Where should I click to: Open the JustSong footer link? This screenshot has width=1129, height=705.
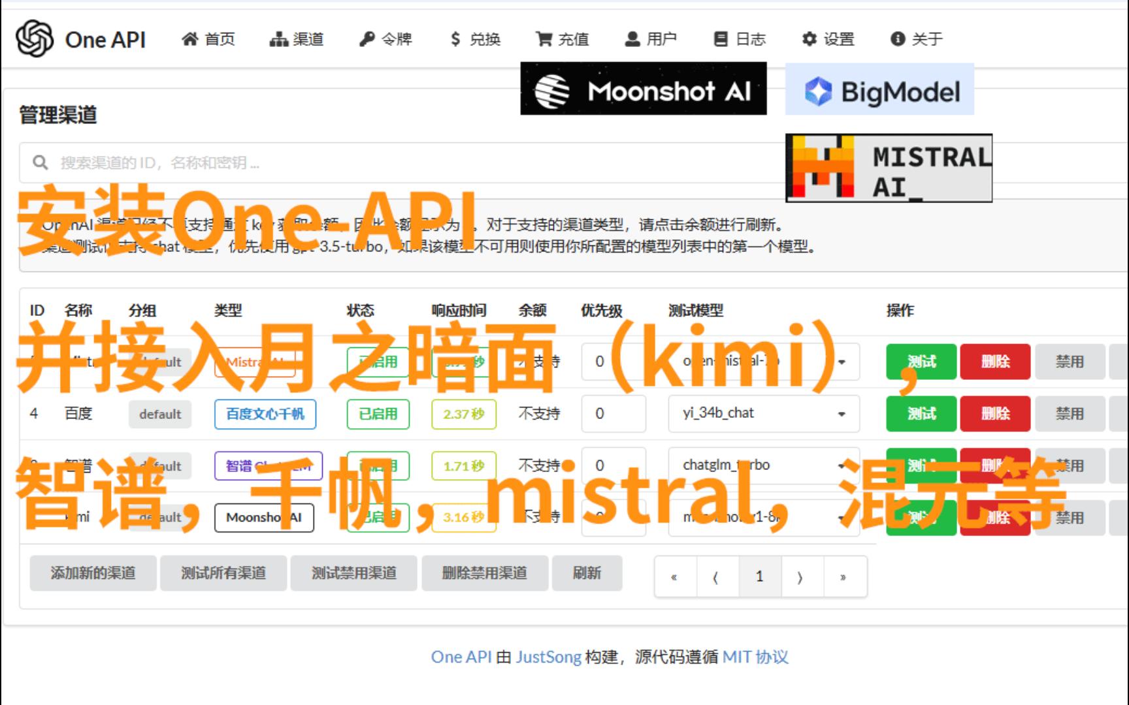tap(548, 657)
